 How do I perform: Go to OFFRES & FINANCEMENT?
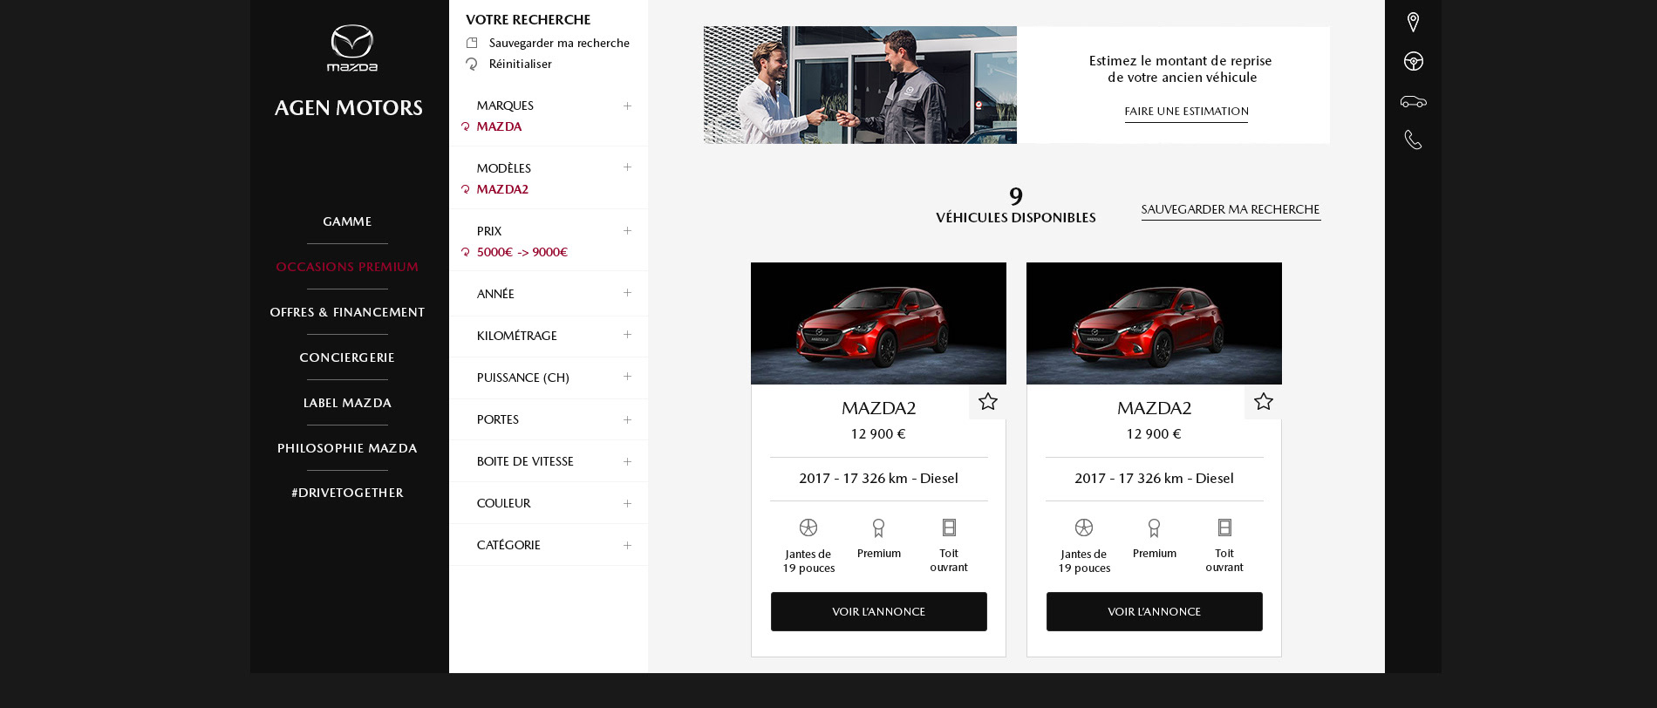tap(347, 312)
